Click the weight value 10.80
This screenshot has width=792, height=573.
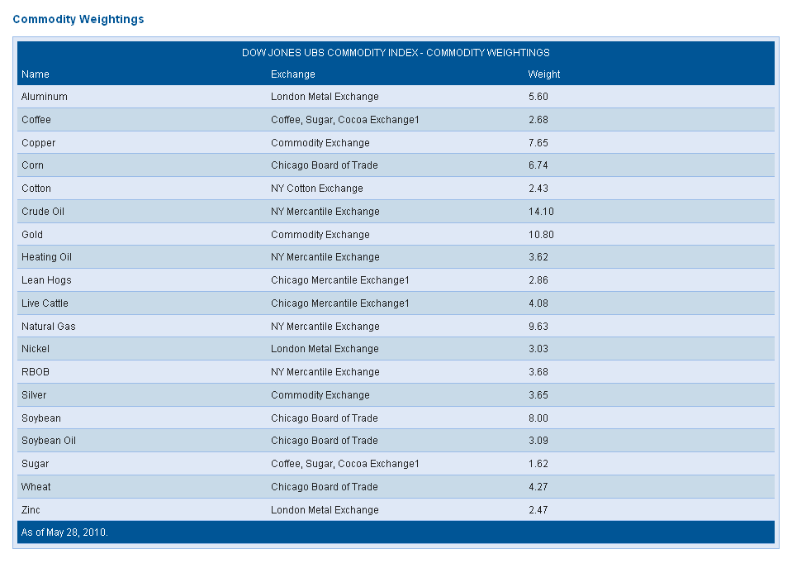pyautogui.click(x=542, y=235)
